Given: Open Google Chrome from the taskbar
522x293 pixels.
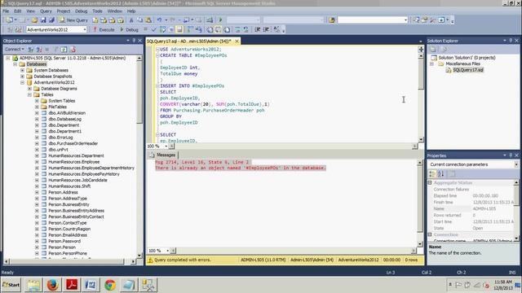Looking at the screenshot, I should [110, 285].
